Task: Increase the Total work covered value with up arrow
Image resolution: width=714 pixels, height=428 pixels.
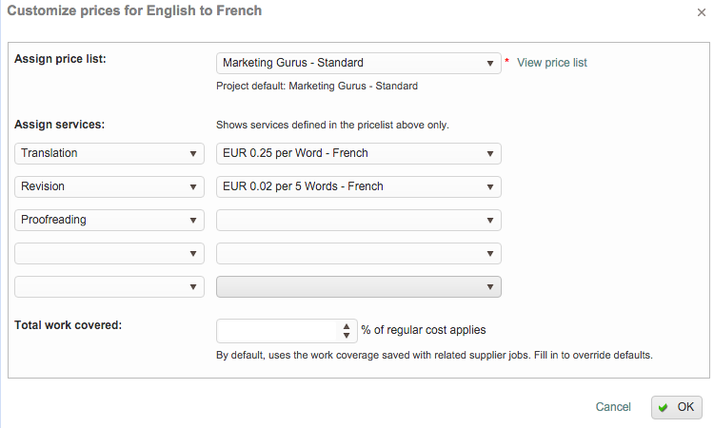Action: [x=347, y=326]
